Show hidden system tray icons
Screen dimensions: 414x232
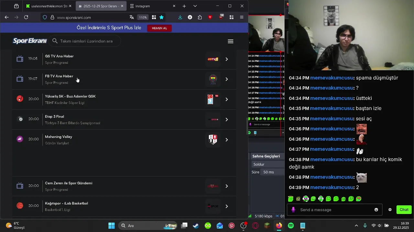coord(356,226)
